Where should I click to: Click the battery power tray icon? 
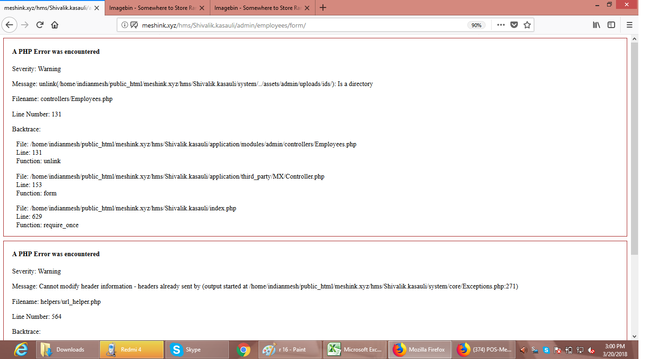point(568,350)
